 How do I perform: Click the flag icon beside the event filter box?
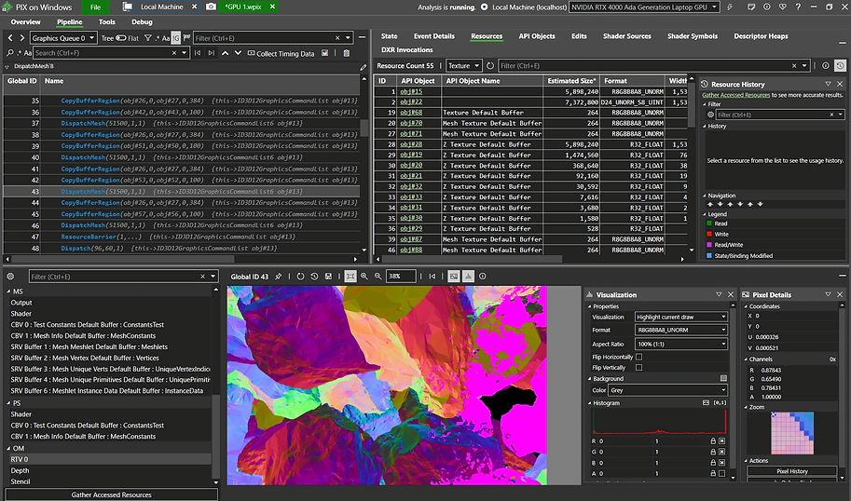pyautogui.click(x=186, y=38)
